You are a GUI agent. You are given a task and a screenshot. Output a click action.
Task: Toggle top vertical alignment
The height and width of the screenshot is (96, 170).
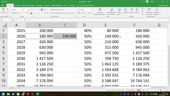37,10
